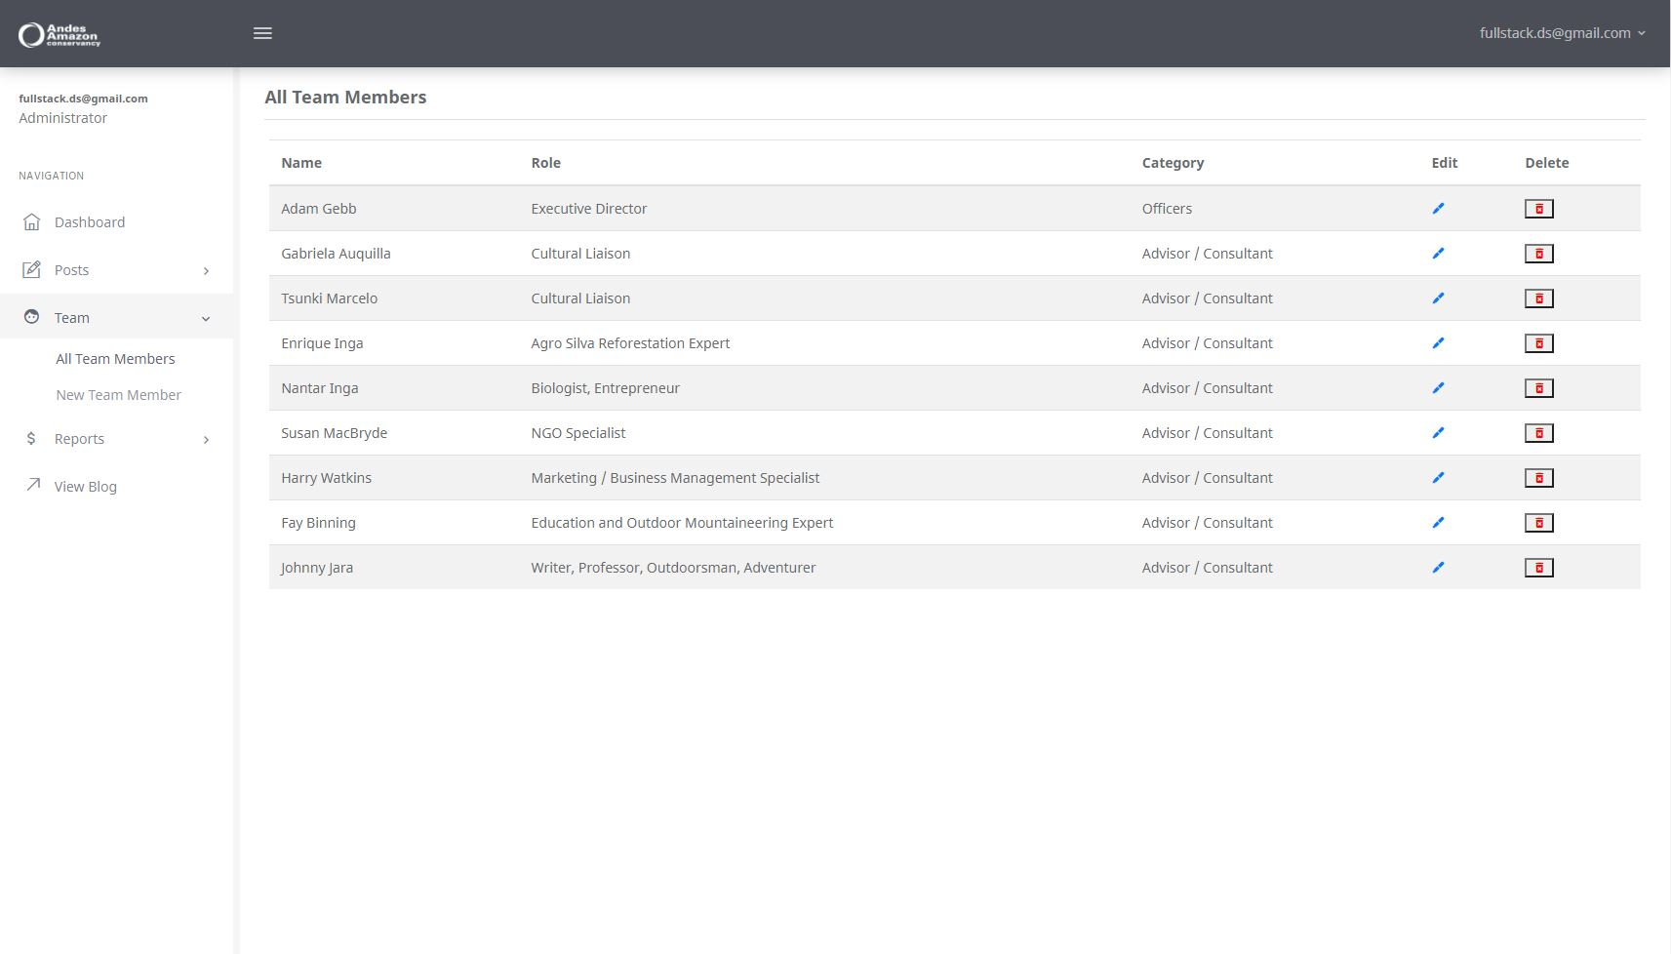
Task: Collapse the Team submenu chevron
Action: coord(206,319)
